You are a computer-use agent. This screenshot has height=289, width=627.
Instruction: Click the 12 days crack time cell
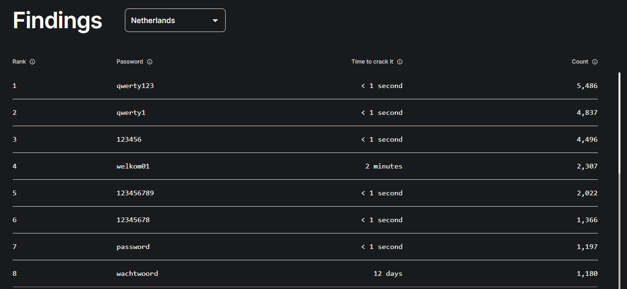point(388,273)
